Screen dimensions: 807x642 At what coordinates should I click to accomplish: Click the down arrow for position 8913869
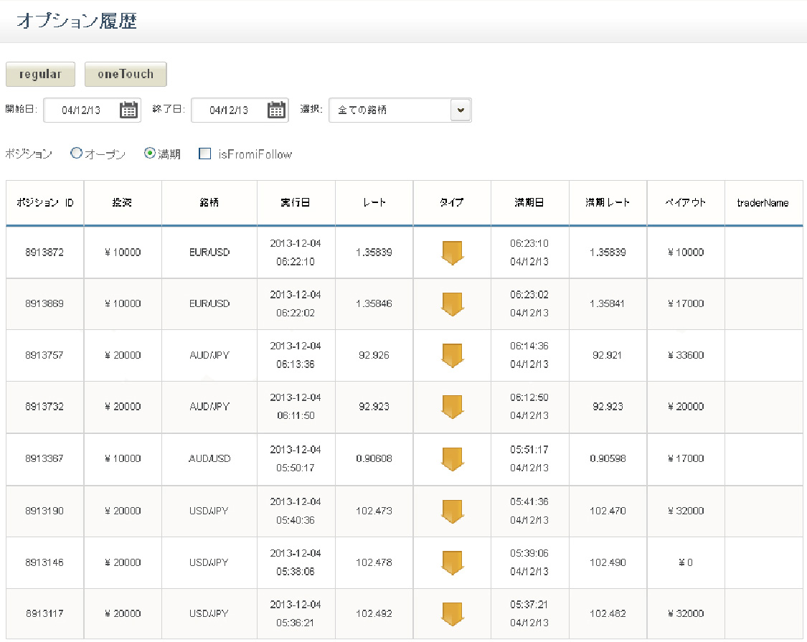click(x=453, y=303)
